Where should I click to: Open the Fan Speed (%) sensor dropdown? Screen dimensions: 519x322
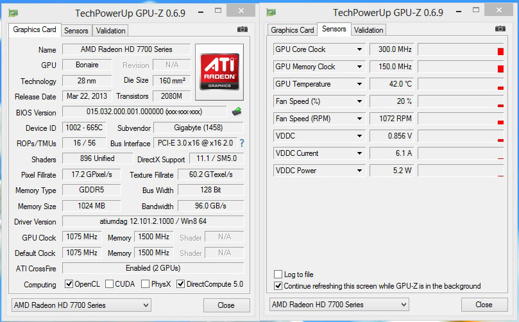[359, 101]
